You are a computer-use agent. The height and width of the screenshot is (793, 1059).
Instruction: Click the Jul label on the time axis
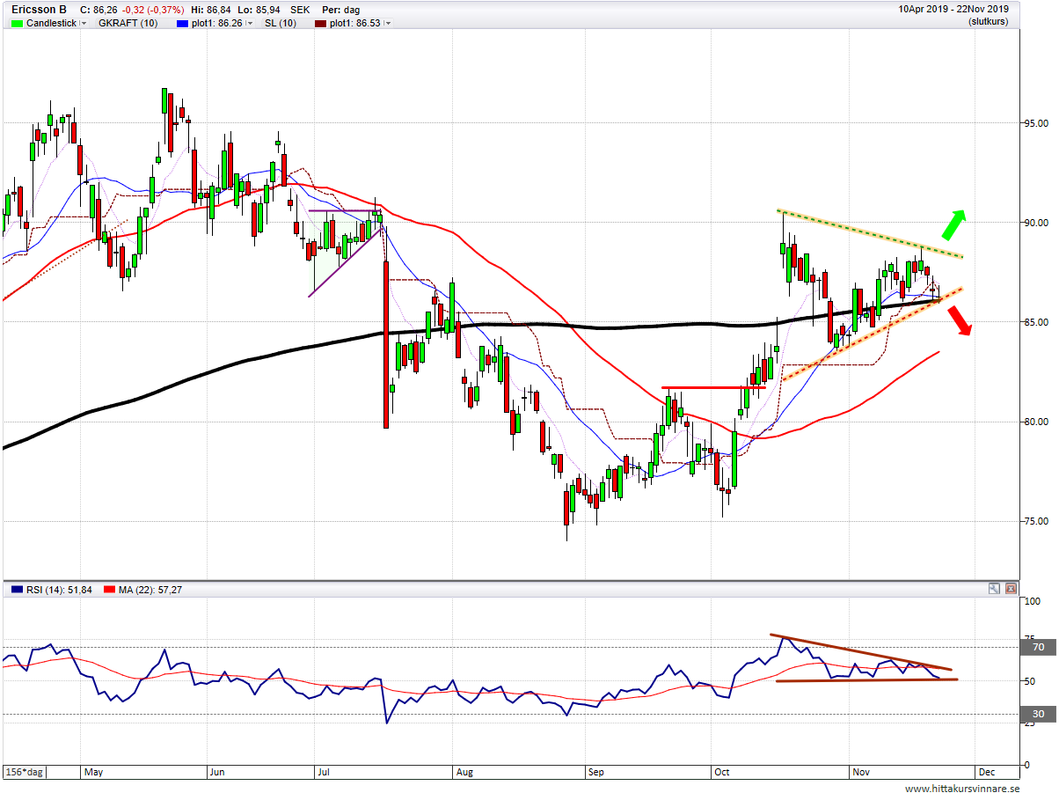(323, 772)
